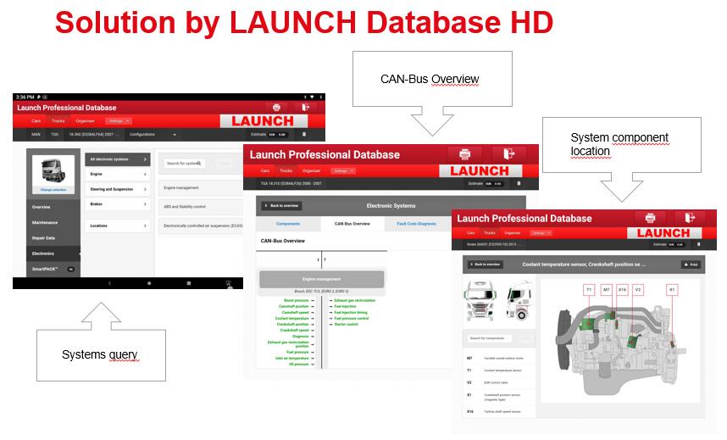Open Electronically controlled air suspension (ECAS) result

pos(201,226)
